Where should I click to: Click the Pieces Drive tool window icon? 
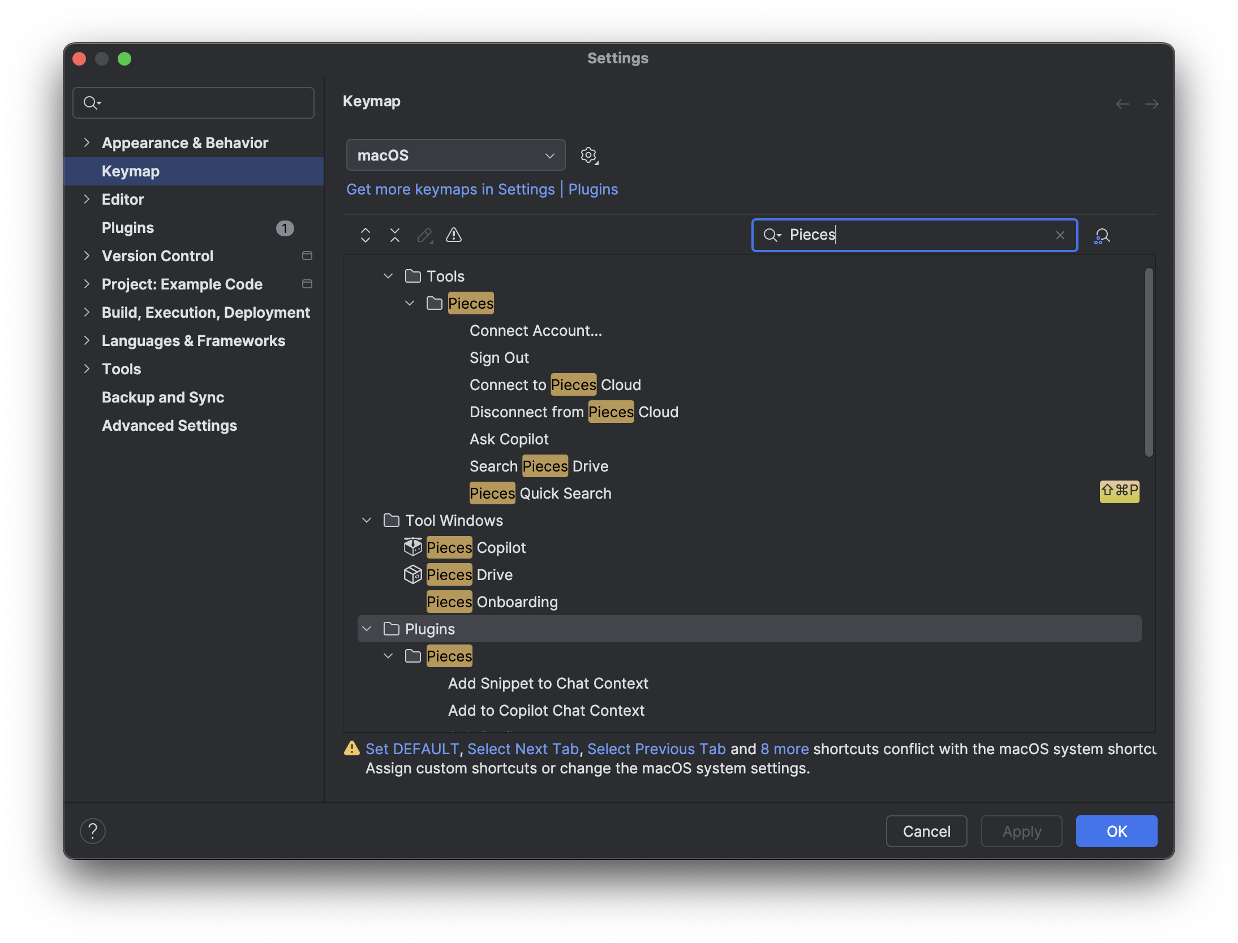(x=413, y=574)
